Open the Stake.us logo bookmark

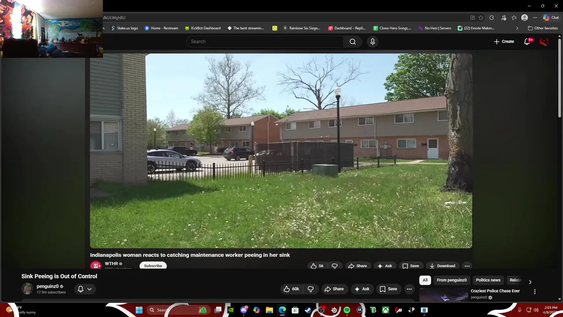coord(124,28)
